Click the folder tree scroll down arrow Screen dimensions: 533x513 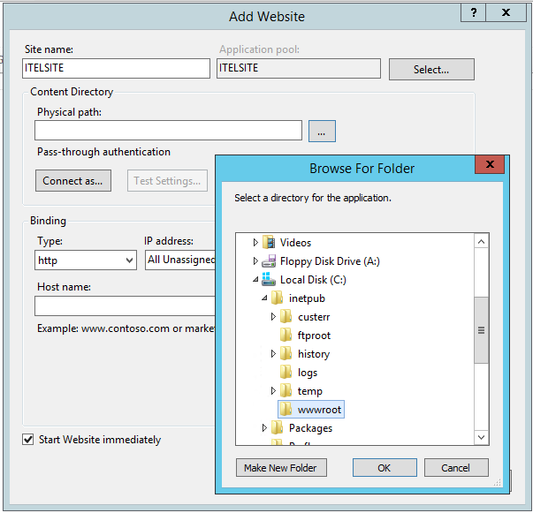(481, 437)
